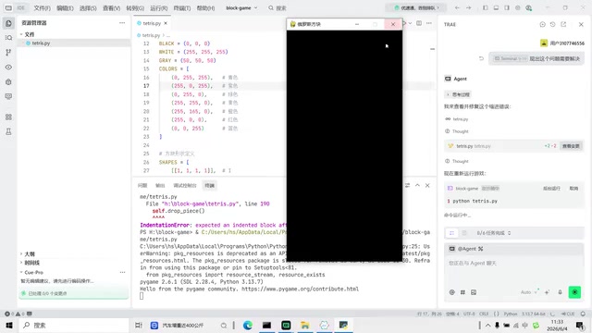
Task: Click 后台运行 on the command card
Action: [x=551, y=189]
